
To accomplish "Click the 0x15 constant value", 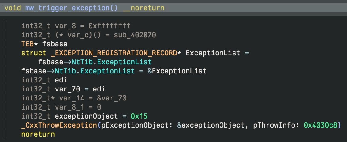I will (139, 116).
